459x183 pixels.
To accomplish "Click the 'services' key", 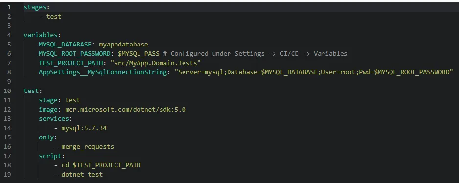I will tap(54, 119).
